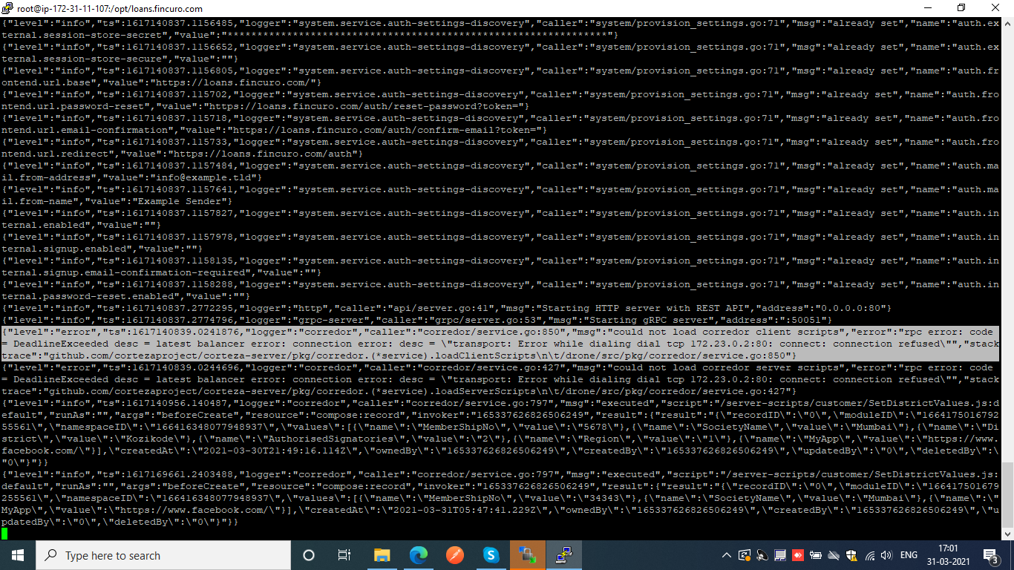This screenshot has width=1014, height=570.
Task: Switch to the WinSCP window on the taskbar
Action: pyautogui.click(x=526, y=555)
